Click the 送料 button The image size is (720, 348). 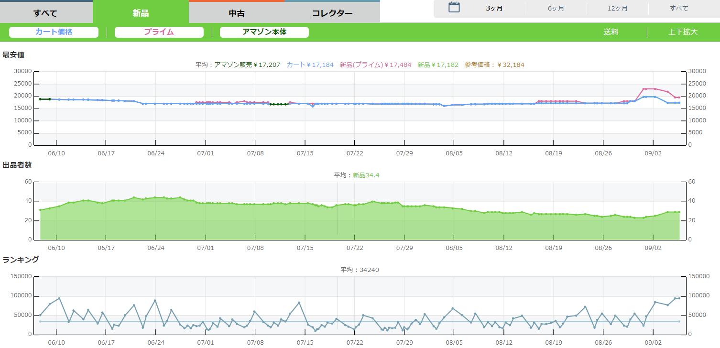point(611,32)
